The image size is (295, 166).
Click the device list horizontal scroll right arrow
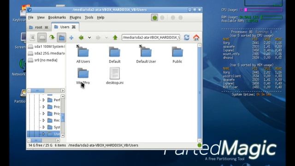click(x=63, y=91)
